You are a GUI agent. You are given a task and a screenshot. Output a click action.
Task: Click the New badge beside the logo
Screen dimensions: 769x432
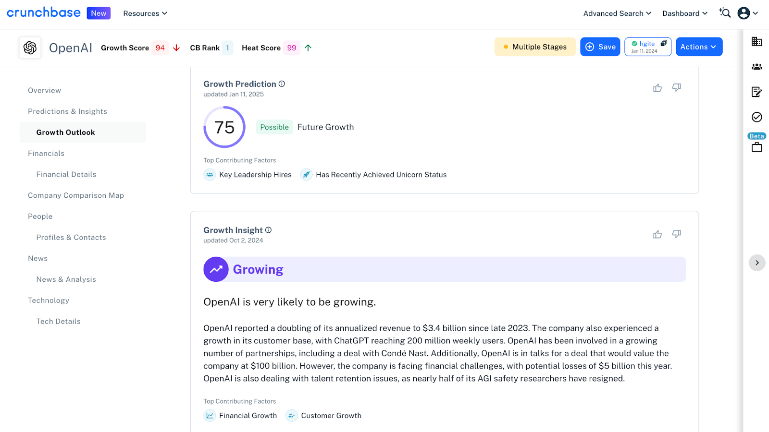pyautogui.click(x=99, y=13)
